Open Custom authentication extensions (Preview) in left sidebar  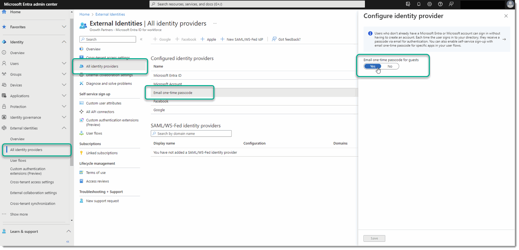pos(28,171)
